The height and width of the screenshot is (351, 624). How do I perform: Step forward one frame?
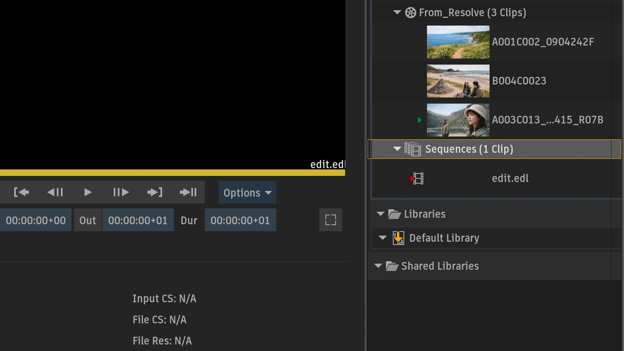coord(121,192)
